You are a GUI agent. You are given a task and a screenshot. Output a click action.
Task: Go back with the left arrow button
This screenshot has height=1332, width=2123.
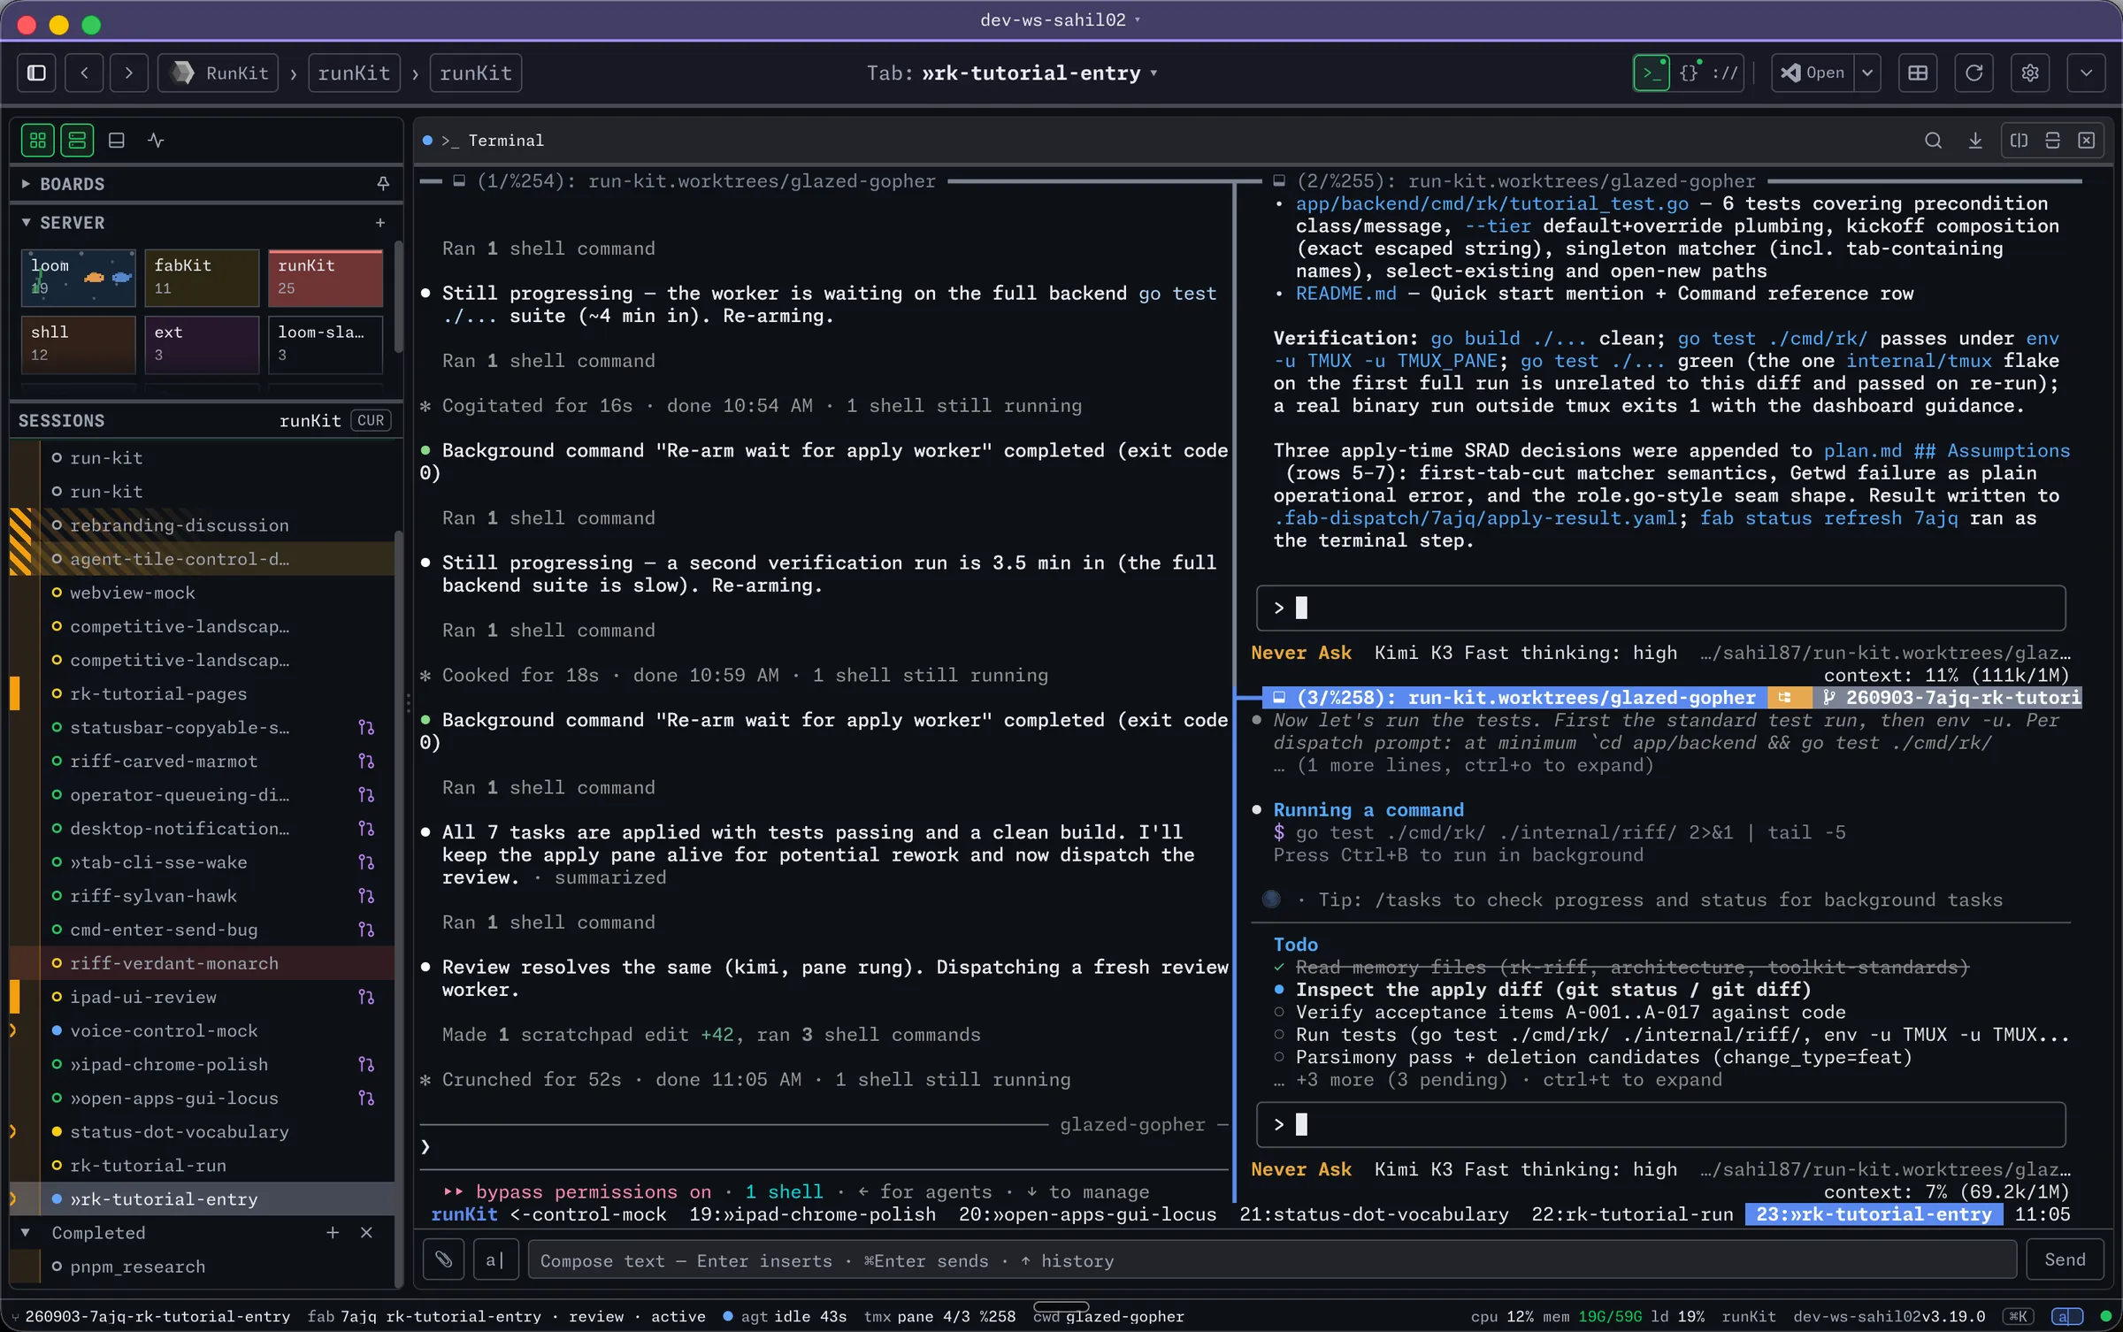pos(84,73)
